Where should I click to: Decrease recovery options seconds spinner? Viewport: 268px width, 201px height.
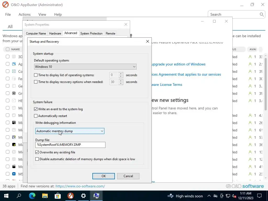(121, 83)
